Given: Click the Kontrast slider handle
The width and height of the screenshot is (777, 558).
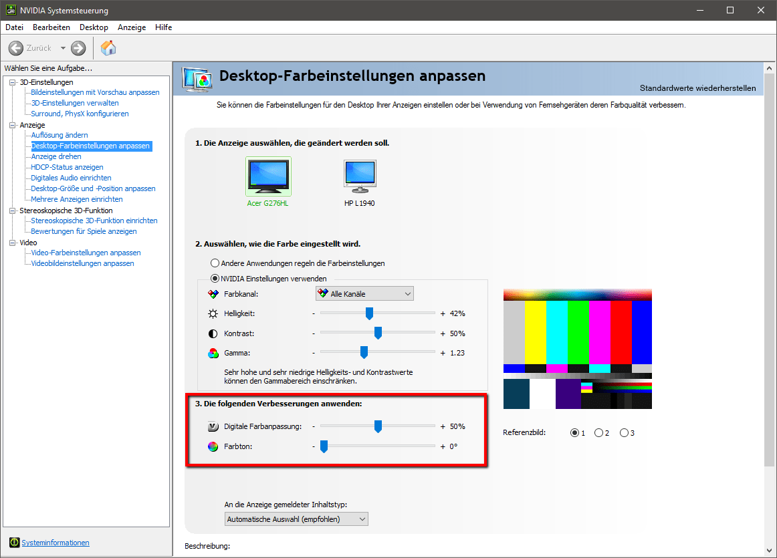Looking at the screenshot, I should click(378, 333).
